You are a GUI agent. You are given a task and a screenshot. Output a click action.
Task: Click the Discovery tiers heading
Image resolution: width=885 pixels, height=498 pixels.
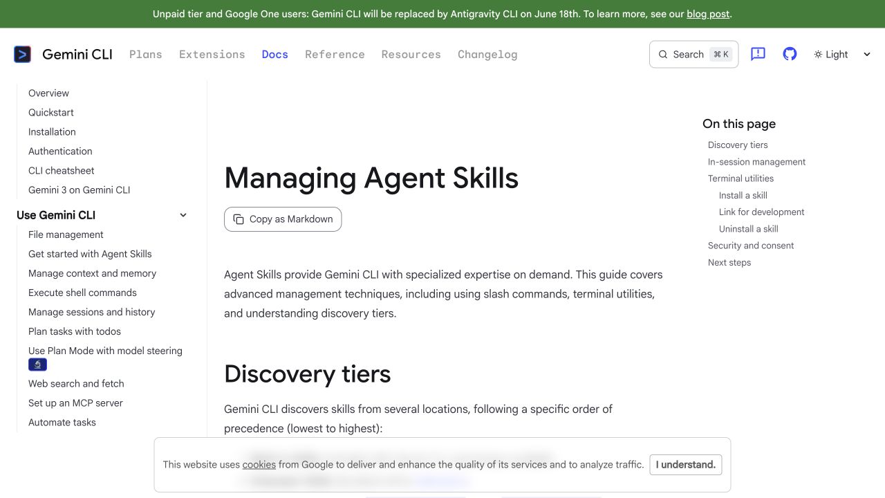pyautogui.click(x=308, y=374)
